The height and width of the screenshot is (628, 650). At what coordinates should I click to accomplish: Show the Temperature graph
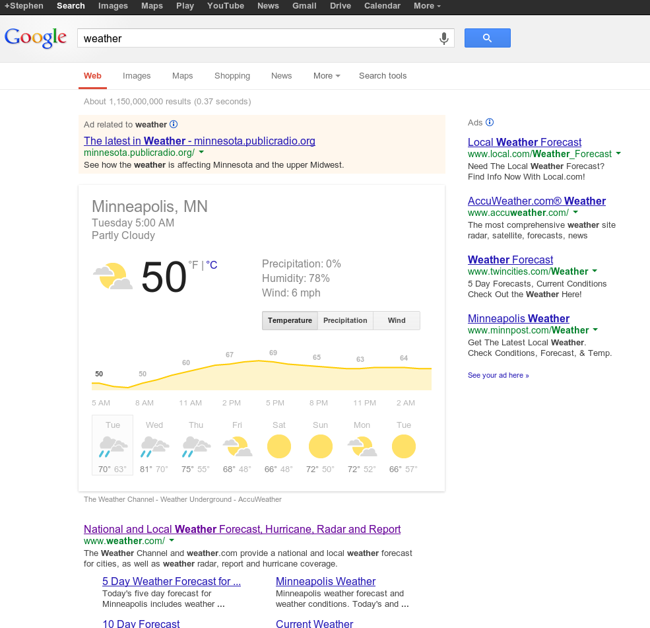click(290, 321)
